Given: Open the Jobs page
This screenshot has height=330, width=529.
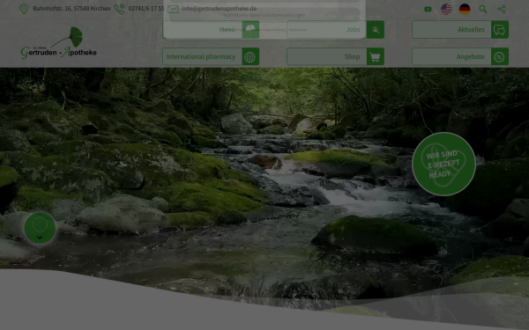Looking at the screenshot, I should pos(335,29).
